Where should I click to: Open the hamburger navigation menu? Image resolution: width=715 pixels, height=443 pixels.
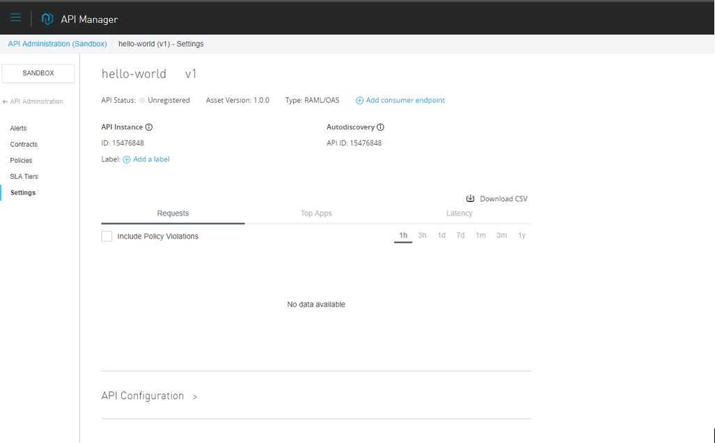(x=15, y=18)
